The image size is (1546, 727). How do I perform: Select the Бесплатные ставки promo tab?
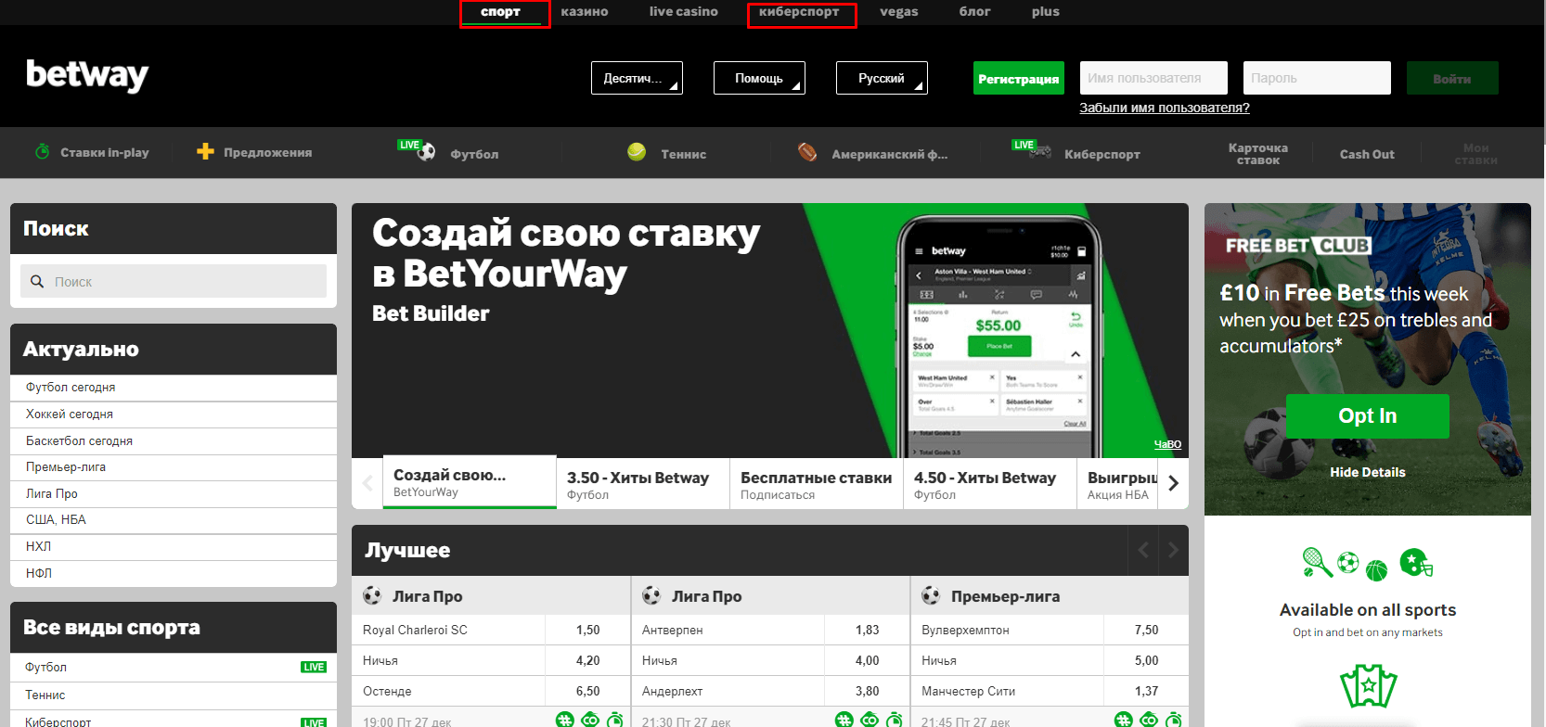pyautogui.click(x=817, y=483)
